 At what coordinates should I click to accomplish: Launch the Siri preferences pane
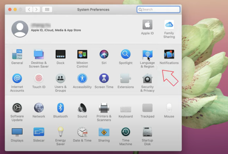[x=104, y=54]
